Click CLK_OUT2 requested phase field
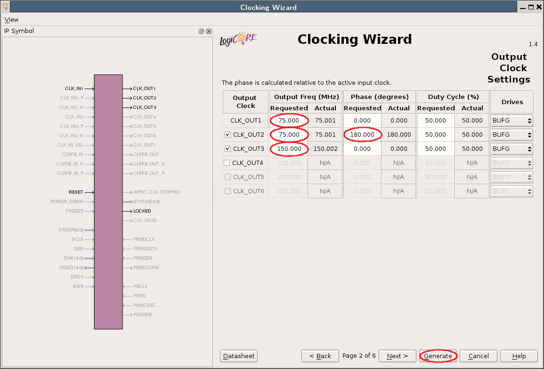The image size is (544, 369). (x=362, y=135)
